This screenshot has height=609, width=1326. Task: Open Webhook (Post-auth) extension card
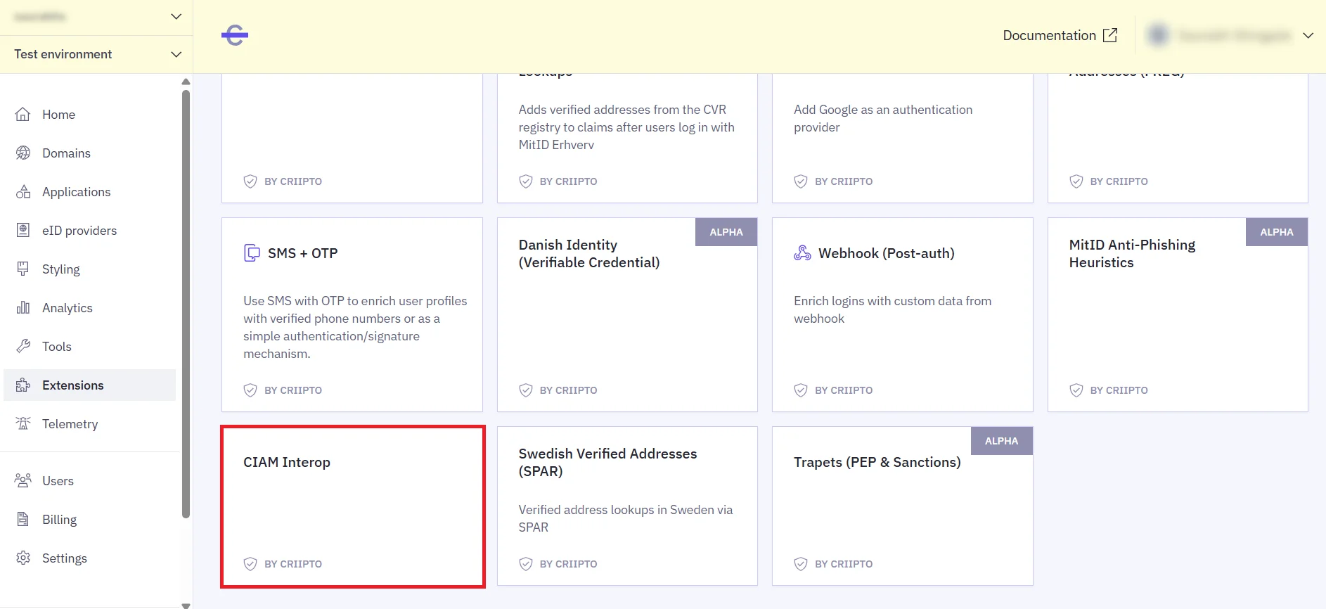[903, 314]
